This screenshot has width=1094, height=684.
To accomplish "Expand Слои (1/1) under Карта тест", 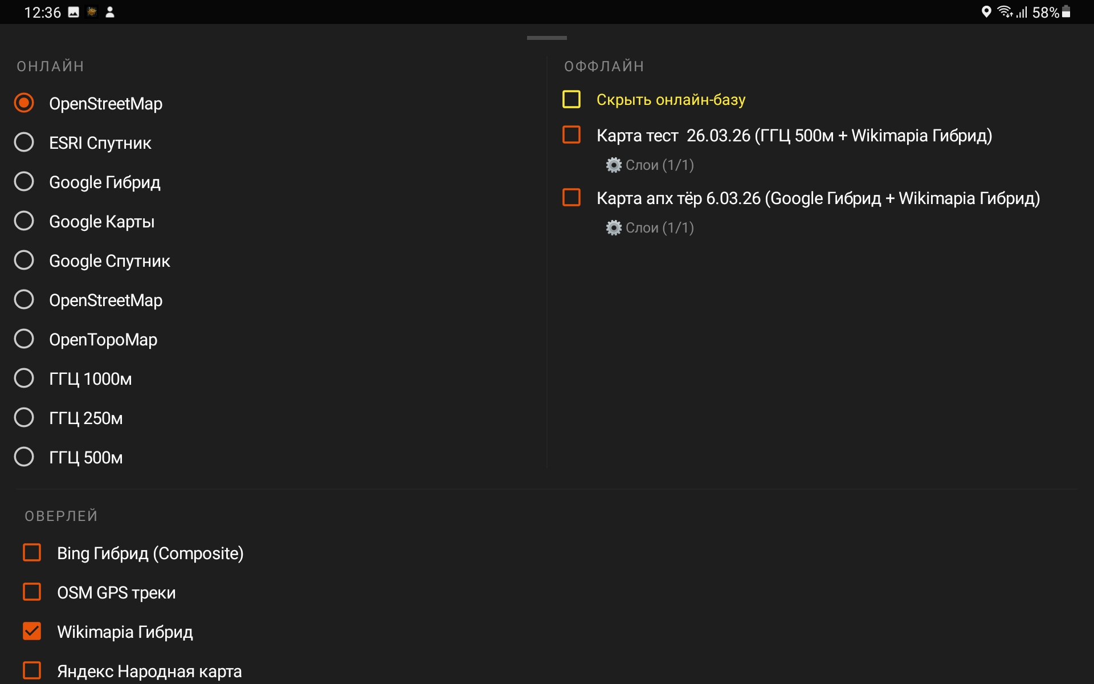I will click(x=659, y=165).
